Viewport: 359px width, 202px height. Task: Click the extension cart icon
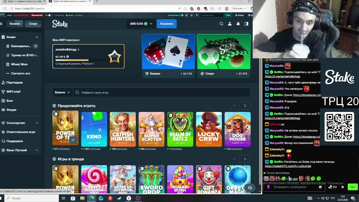[x=197, y=15]
